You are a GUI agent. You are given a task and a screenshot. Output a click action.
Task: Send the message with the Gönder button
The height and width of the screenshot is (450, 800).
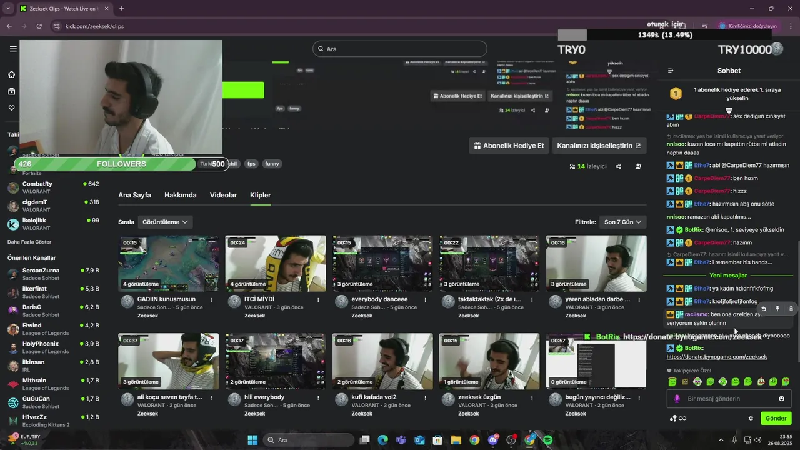776,418
